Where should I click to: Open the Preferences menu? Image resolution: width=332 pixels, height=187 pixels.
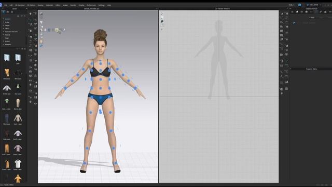click(91, 5)
